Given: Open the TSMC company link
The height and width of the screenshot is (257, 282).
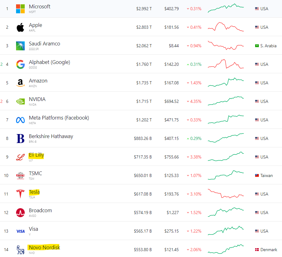Looking at the screenshot, I should pos(36,173).
